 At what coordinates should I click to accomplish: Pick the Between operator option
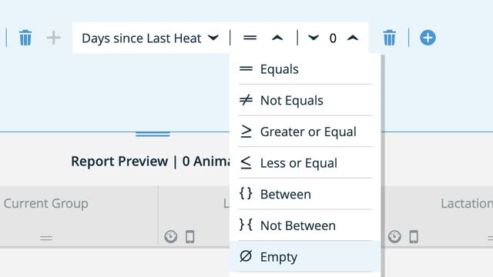tap(305, 194)
